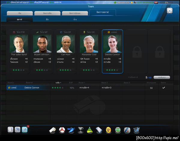The width and height of the screenshot is (180, 141).
Task: Click the grey button beside 5/50 counter
Action: coord(162,77)
